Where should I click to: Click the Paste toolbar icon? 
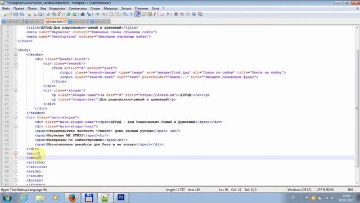coord(60,14)
